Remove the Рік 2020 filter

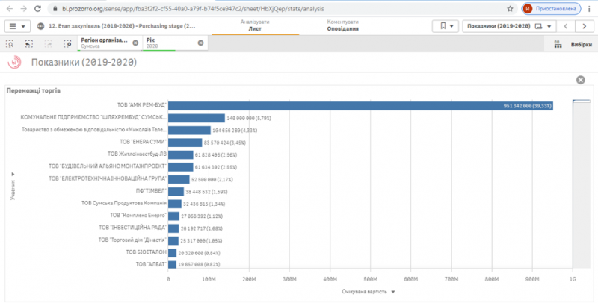click(200, 43)
